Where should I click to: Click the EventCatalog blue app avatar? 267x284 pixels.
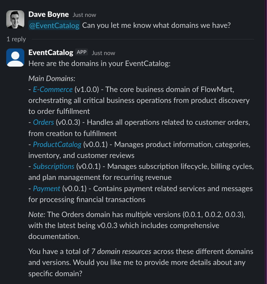15,57
